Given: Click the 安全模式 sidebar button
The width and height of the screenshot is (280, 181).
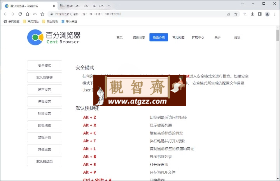Looking at the screenshot, I should [44, 66].
